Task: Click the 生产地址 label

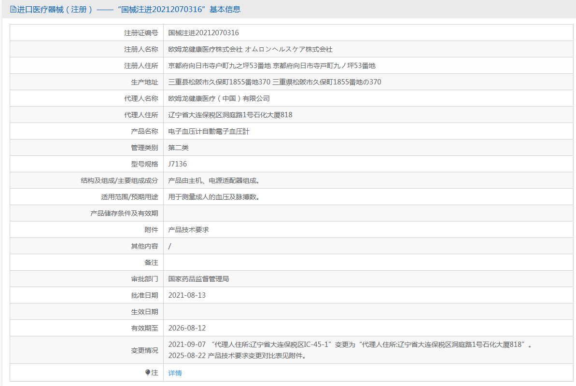Action: (x=144, y=82)
